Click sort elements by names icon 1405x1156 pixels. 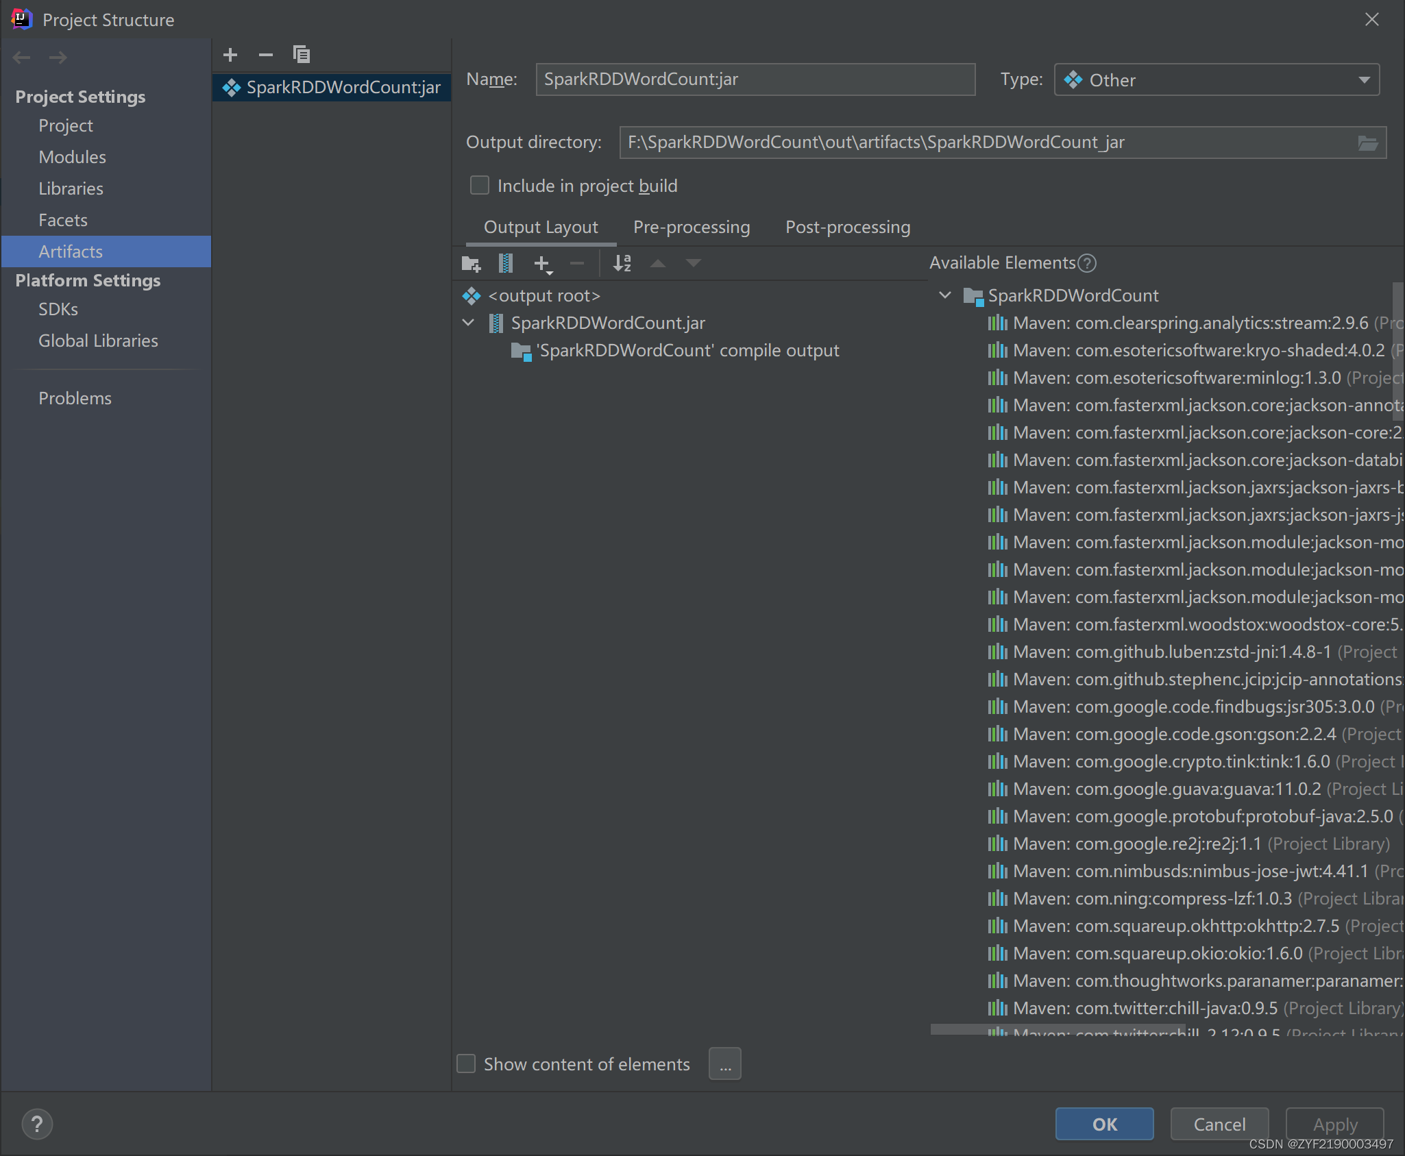pos(622,263)
